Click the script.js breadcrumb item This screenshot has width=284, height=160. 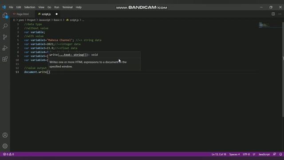coord(72,20)
